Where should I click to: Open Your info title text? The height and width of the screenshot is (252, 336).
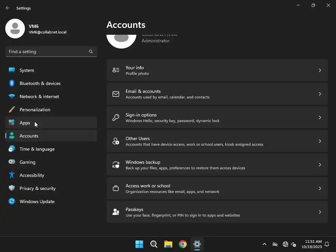click(x=135, y=68)
